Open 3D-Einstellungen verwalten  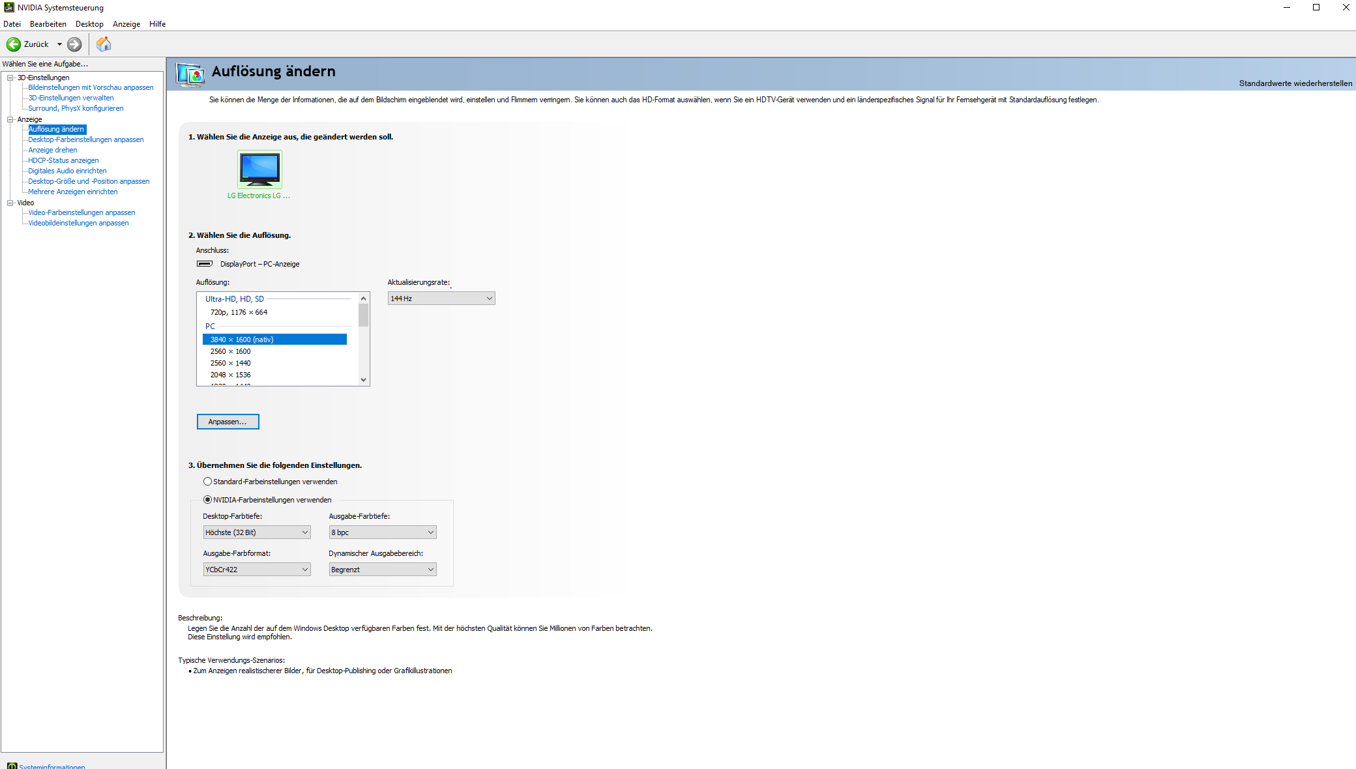pyautogui.click(x=70, y=98)
